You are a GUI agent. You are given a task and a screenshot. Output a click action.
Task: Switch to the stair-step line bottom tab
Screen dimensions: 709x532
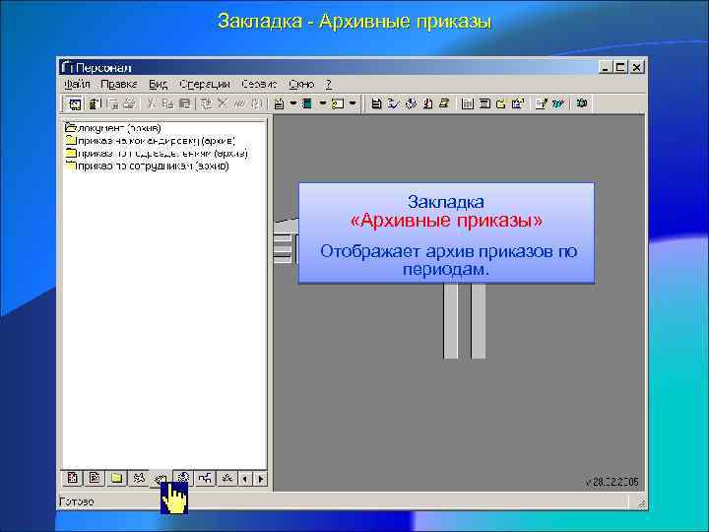[205, 478]
